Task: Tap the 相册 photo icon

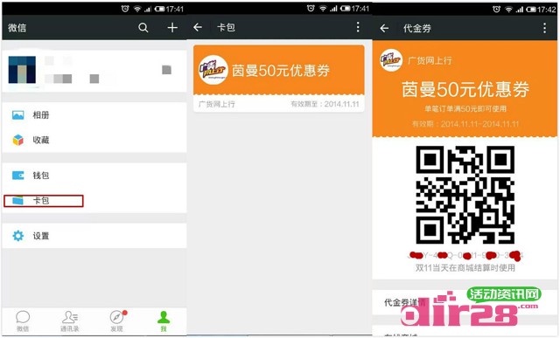Action: (x=17, y=115)
